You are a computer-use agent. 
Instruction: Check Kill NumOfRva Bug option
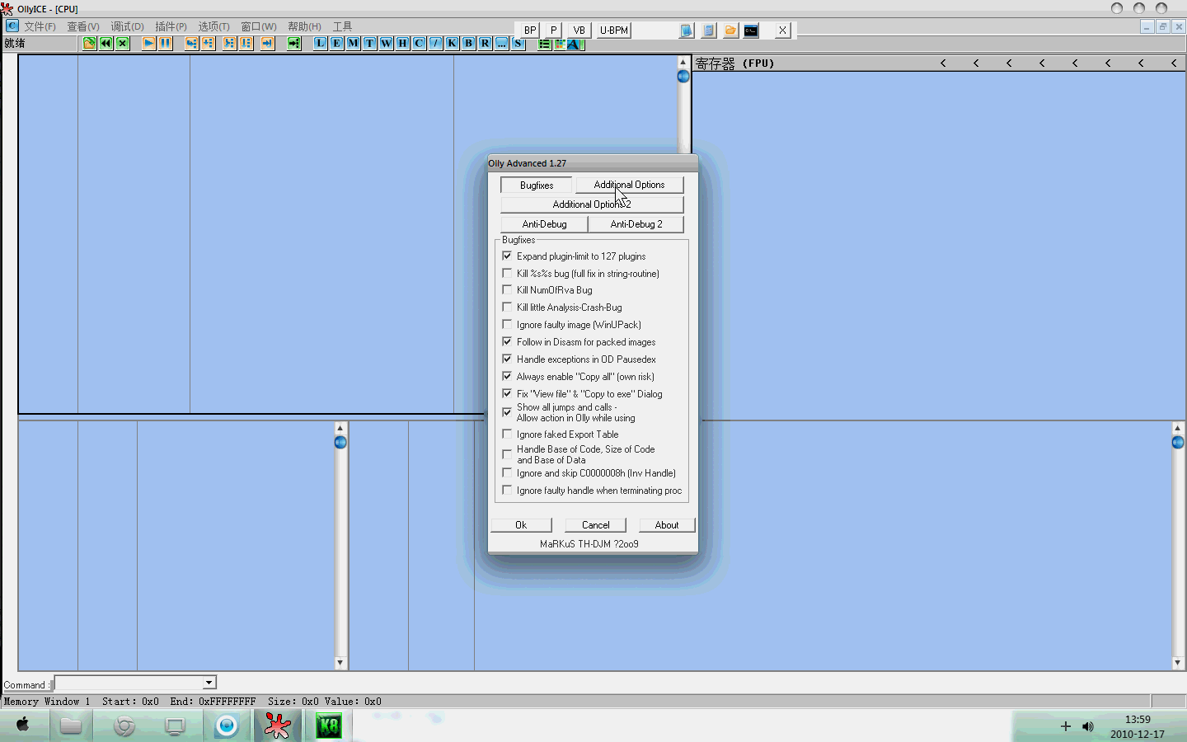(x=507, y=289)
